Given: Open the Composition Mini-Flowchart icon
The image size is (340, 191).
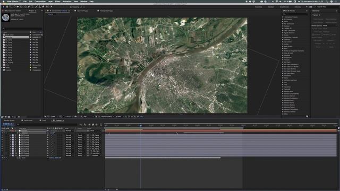Looking at the screenshot, I should pos(81,125).
